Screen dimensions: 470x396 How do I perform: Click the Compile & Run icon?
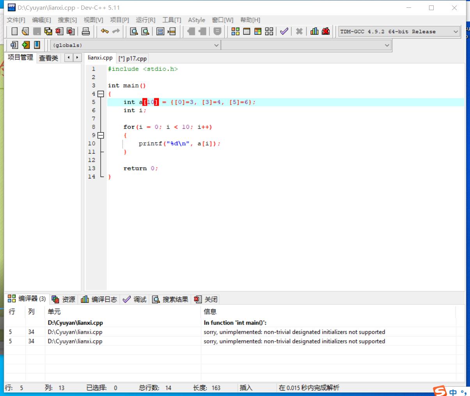pos(258,32)
